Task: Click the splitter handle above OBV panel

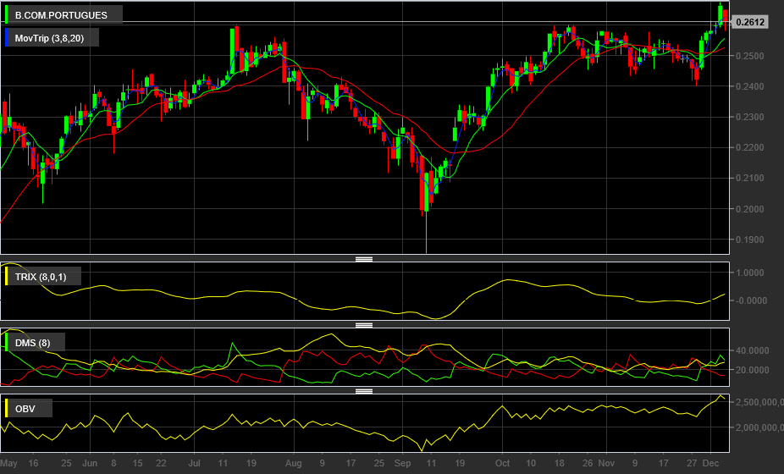Action: (364, 391)
